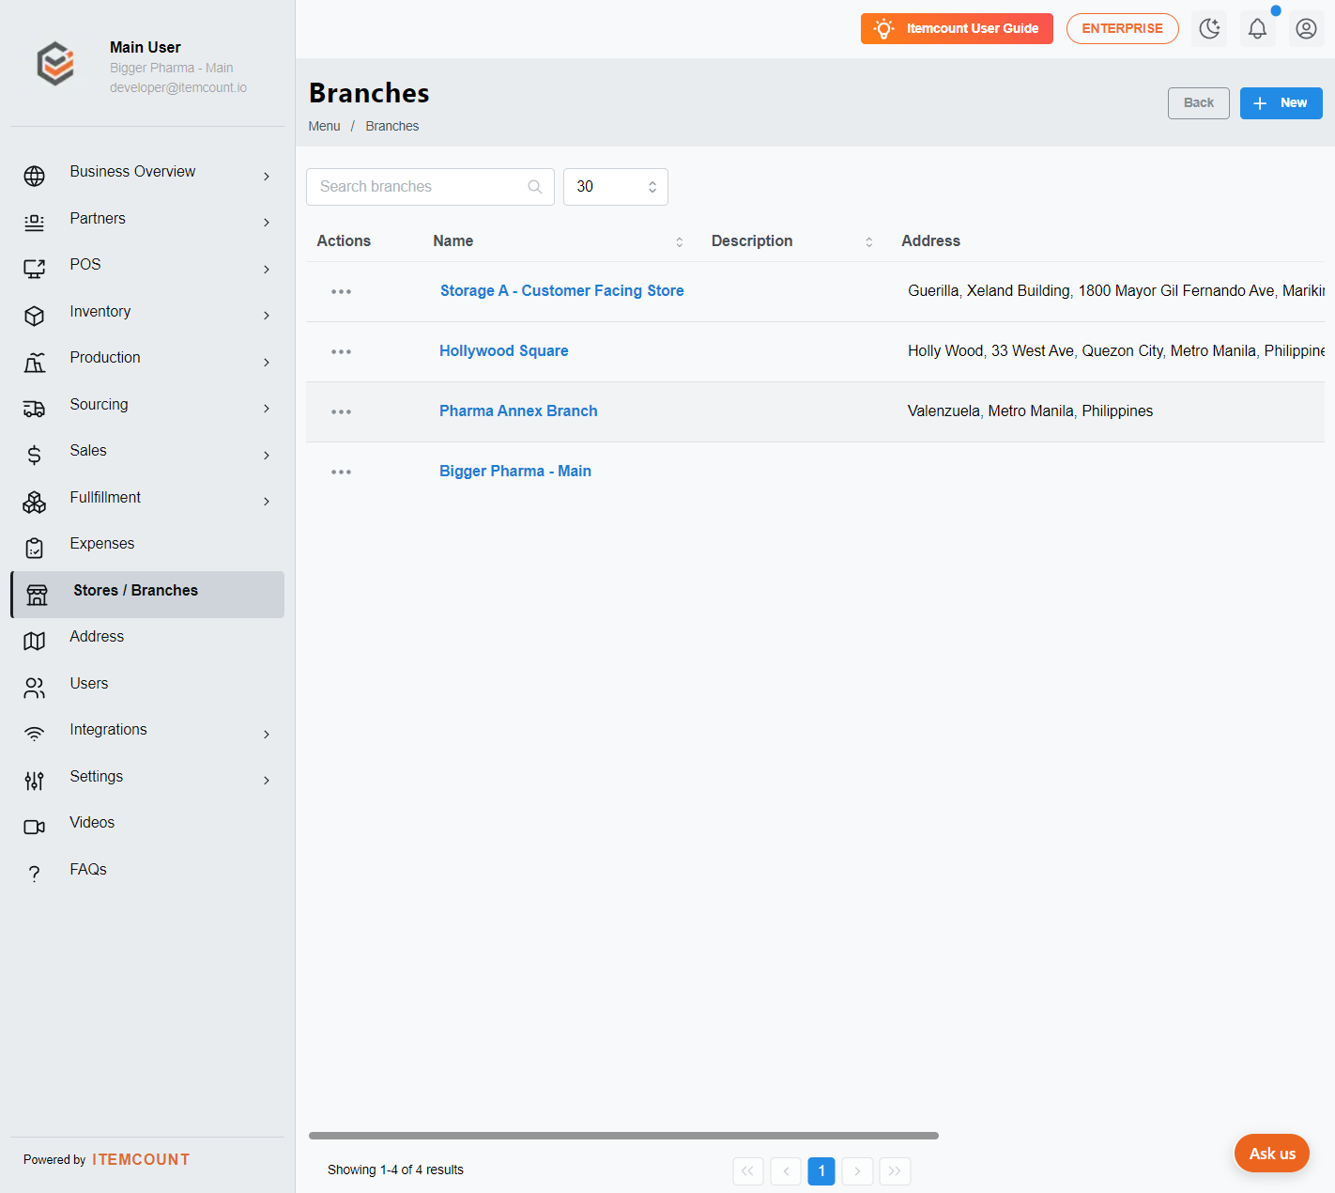Screen dimensions: 1335x1193
Task: Open actions menu for Hollywood Square
Action: point(341,351)
